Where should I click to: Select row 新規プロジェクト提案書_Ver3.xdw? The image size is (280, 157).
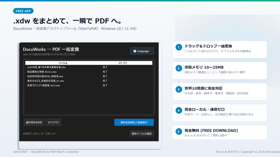pyautogui.click(x=89, y=85)
